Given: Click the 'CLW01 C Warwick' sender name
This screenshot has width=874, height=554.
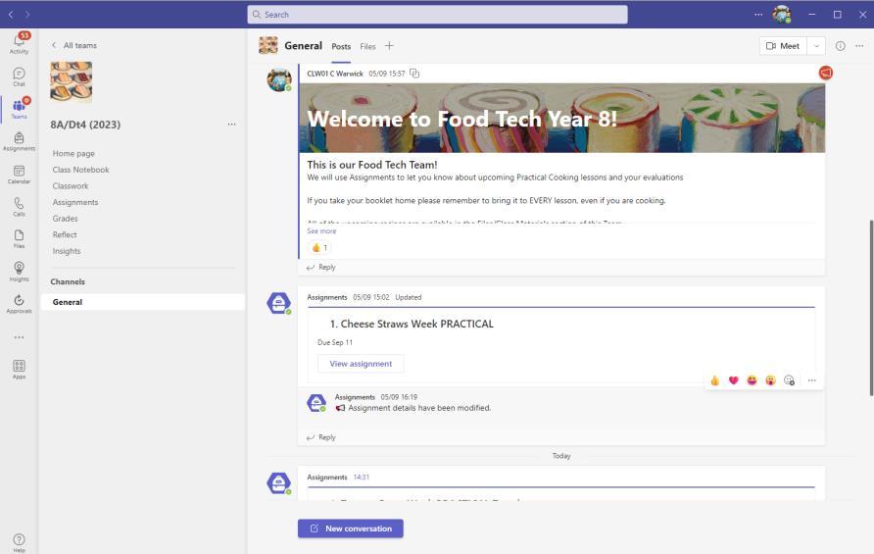Looking at the screenshot, I should click(x=335, y=74).
